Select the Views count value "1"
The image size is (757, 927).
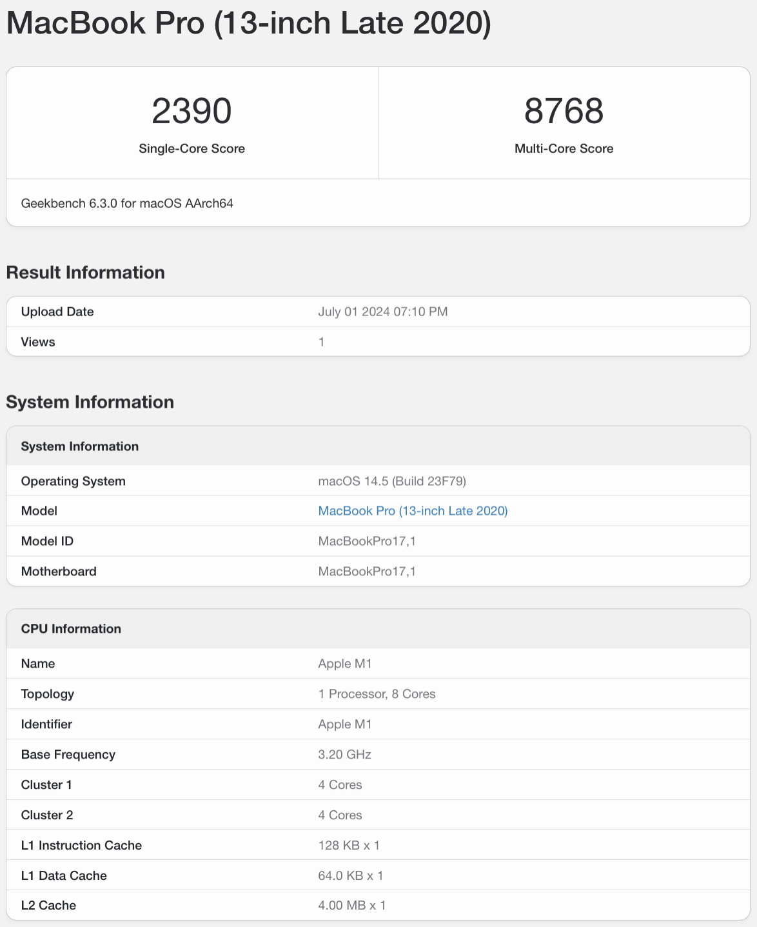(x=321, y=342)
